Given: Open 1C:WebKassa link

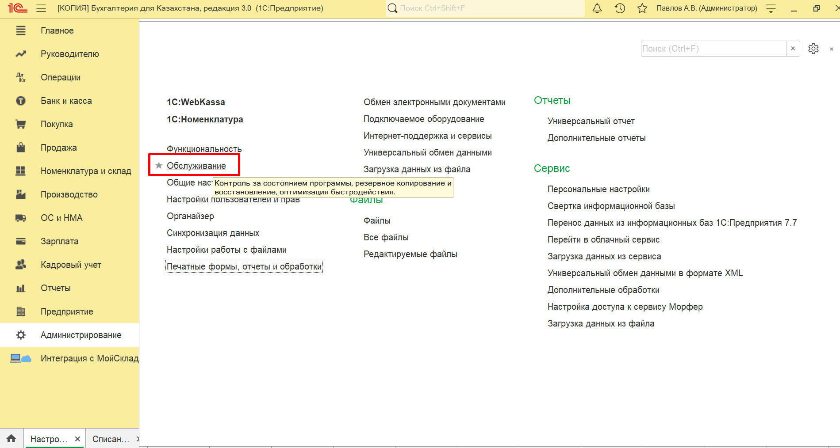Looking at the screenshot, I should 196,102.
